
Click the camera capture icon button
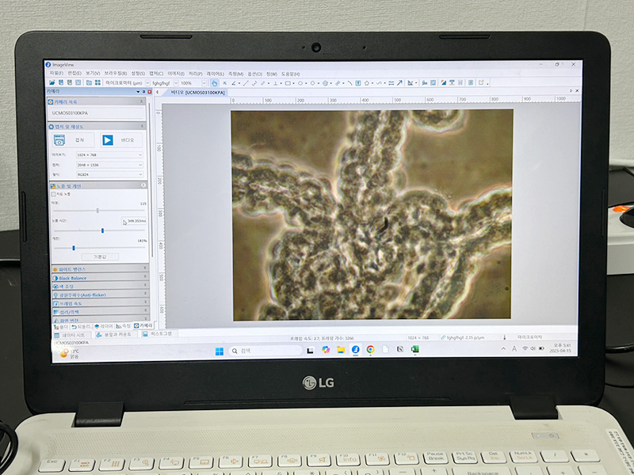pos(60,140)
